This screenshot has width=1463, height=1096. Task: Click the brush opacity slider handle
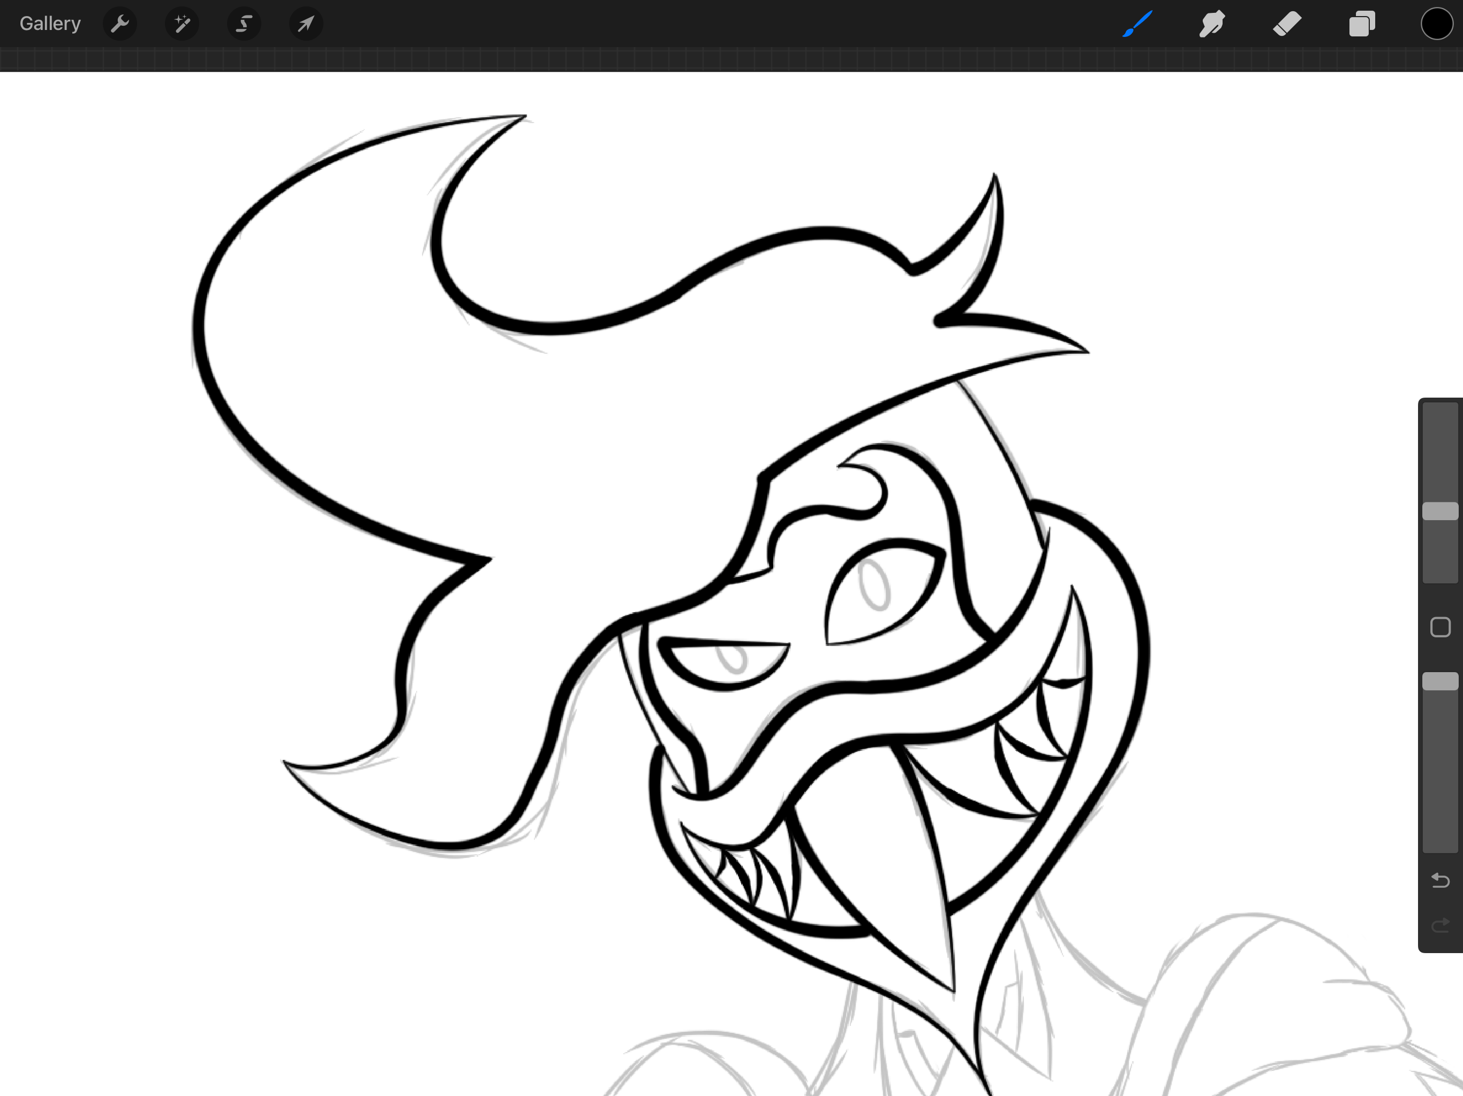(x=1440, y=682)
